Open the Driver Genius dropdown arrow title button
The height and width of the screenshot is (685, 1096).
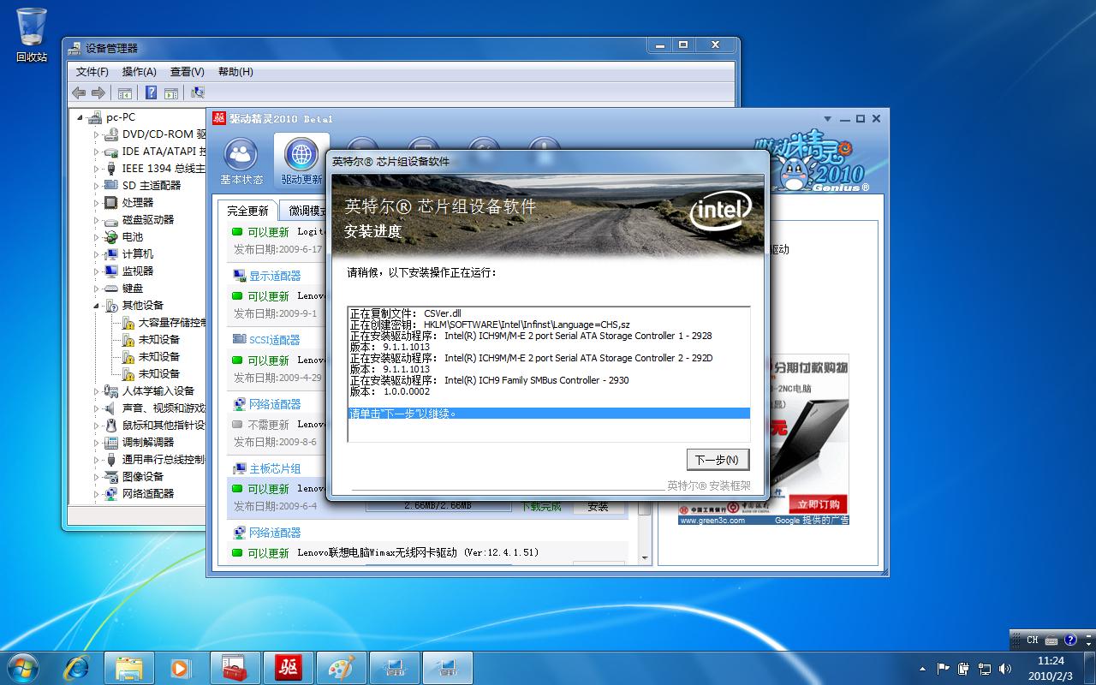[827, 119]
